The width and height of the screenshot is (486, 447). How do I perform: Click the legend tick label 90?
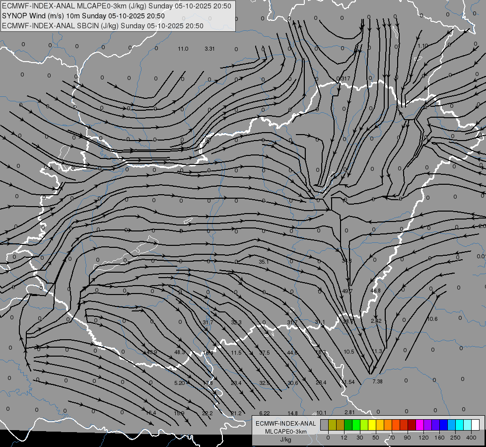pyautogui.click(x=408, y=438)
